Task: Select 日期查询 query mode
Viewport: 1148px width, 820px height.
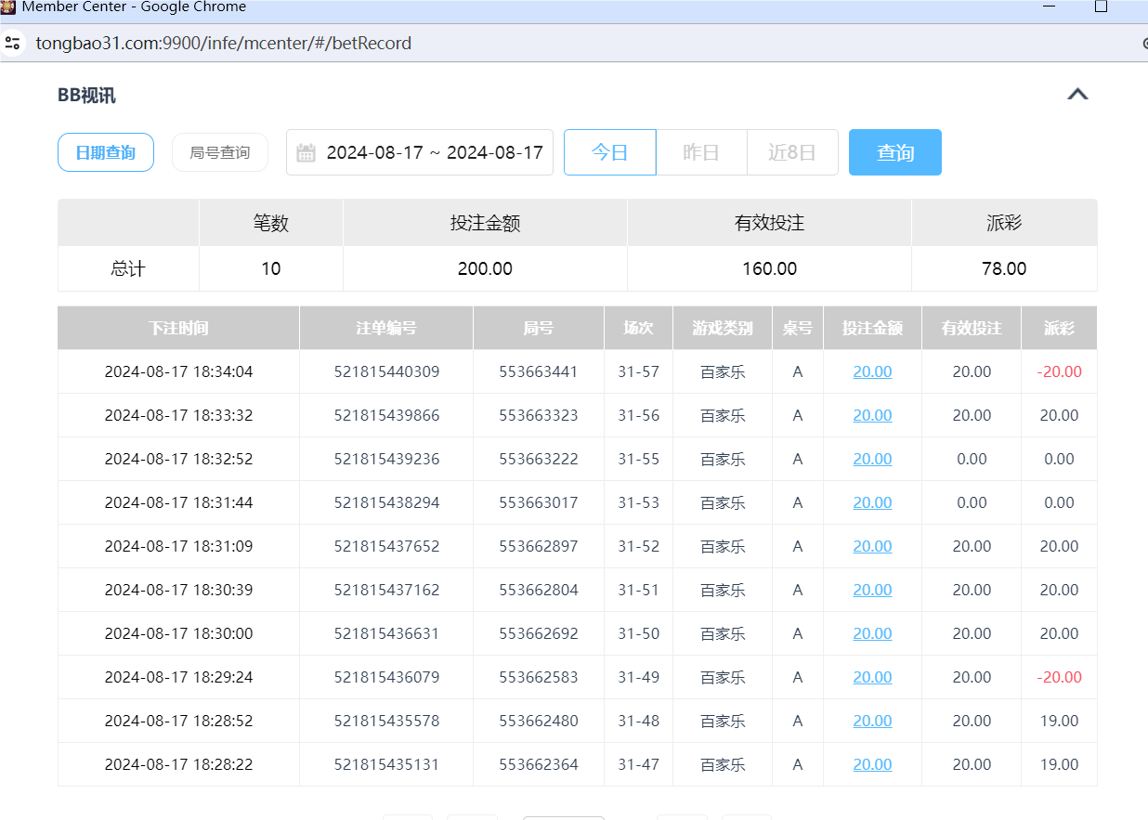Action: click(x=105, y=151)
